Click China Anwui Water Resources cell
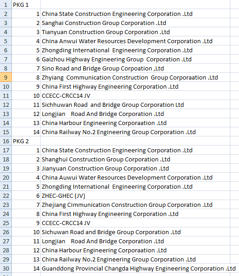 click(x=135, y=41)
